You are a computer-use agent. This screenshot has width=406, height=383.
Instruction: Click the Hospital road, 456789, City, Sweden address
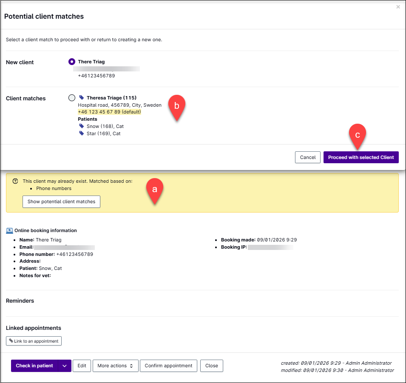tap(119, 105)
